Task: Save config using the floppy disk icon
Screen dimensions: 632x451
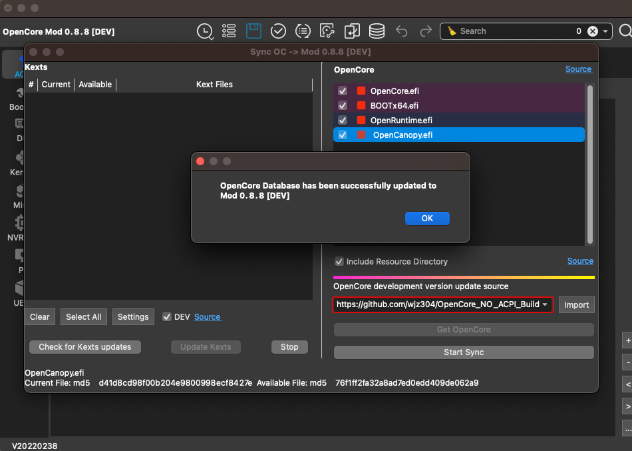Action: click(x=253, y=31)
